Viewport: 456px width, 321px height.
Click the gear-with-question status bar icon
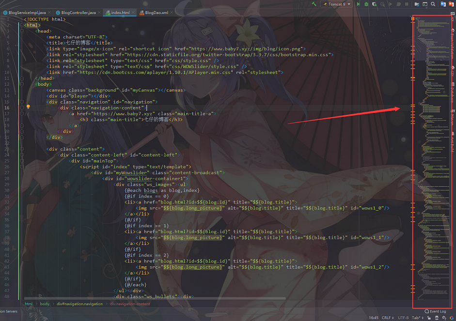(444, 318)
